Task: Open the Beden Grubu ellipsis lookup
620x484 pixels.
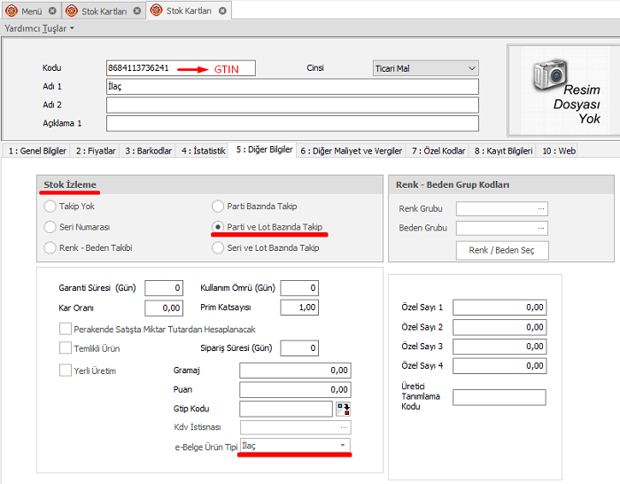Action: click(541, 229)
